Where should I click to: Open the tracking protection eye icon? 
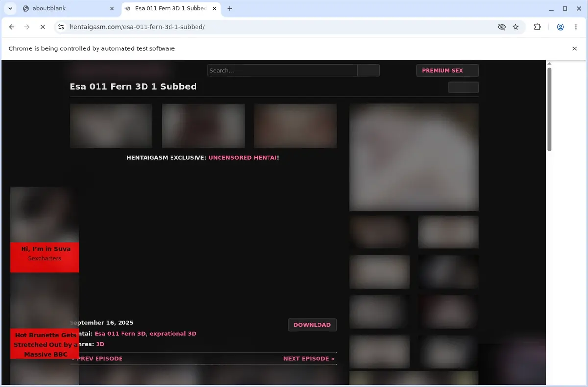(x=502, y=27)
